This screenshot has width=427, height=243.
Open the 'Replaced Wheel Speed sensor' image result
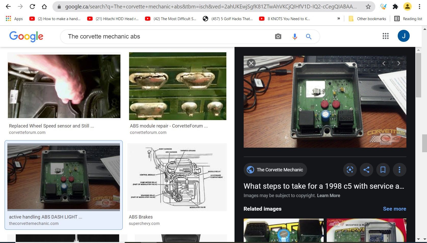click(x=64, y=86)
